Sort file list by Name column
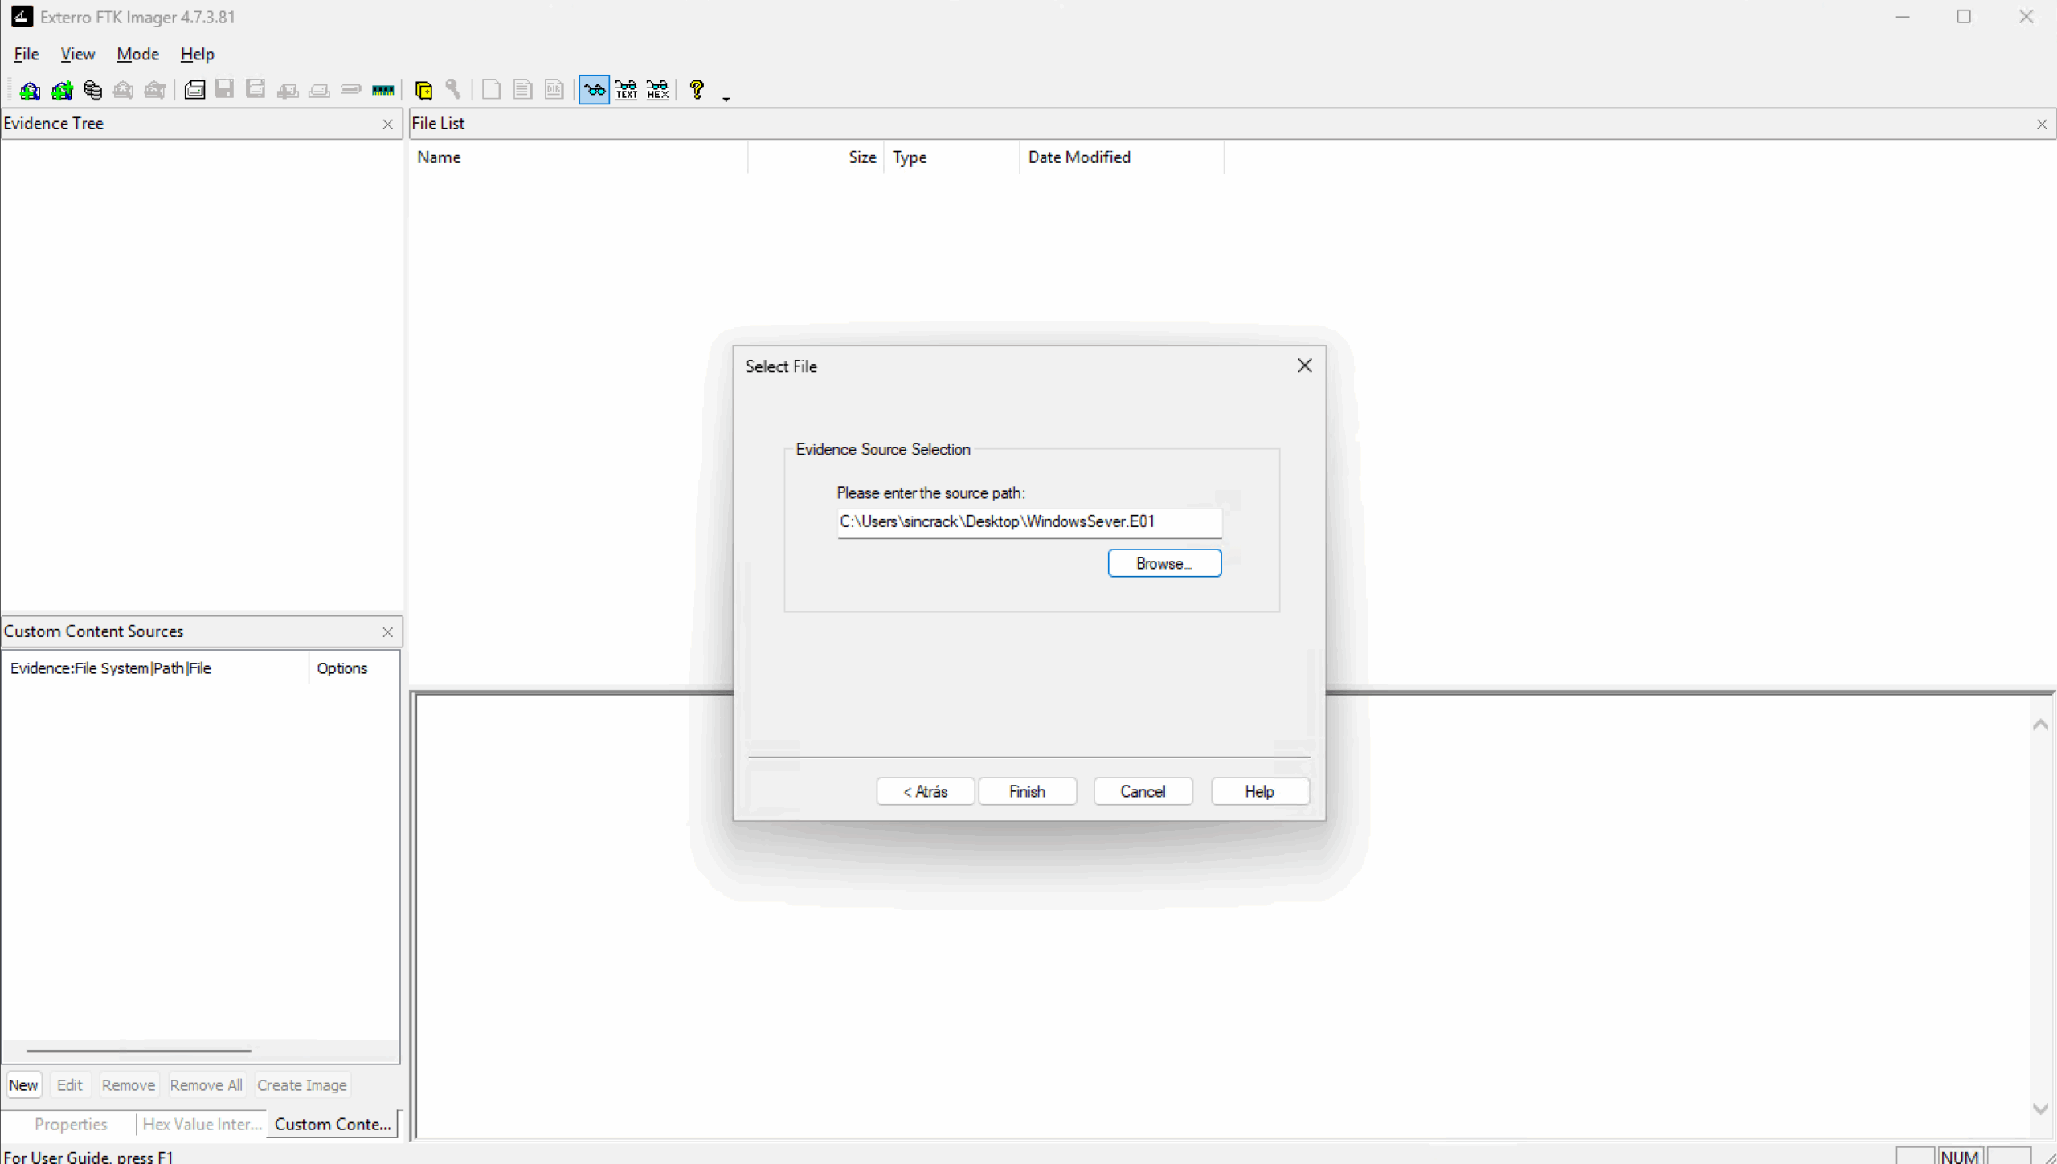This screenshot has width=2057, height=1164. (x=579, y=157)
